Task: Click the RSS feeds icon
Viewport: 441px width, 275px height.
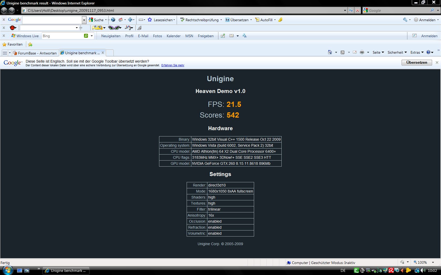Action: [343, 52]
